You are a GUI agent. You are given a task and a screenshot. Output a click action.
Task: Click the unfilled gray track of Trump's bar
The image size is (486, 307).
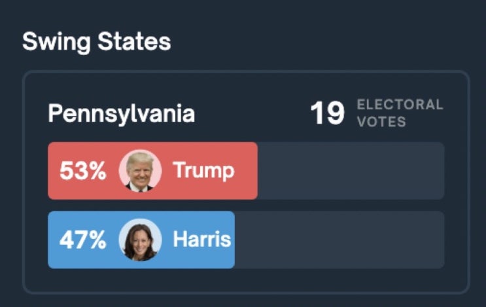click(x=350, y=171)
